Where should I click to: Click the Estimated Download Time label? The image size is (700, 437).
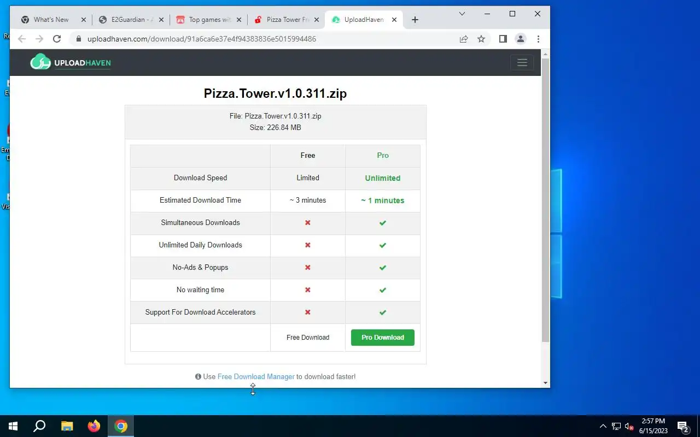click(200, 200)
